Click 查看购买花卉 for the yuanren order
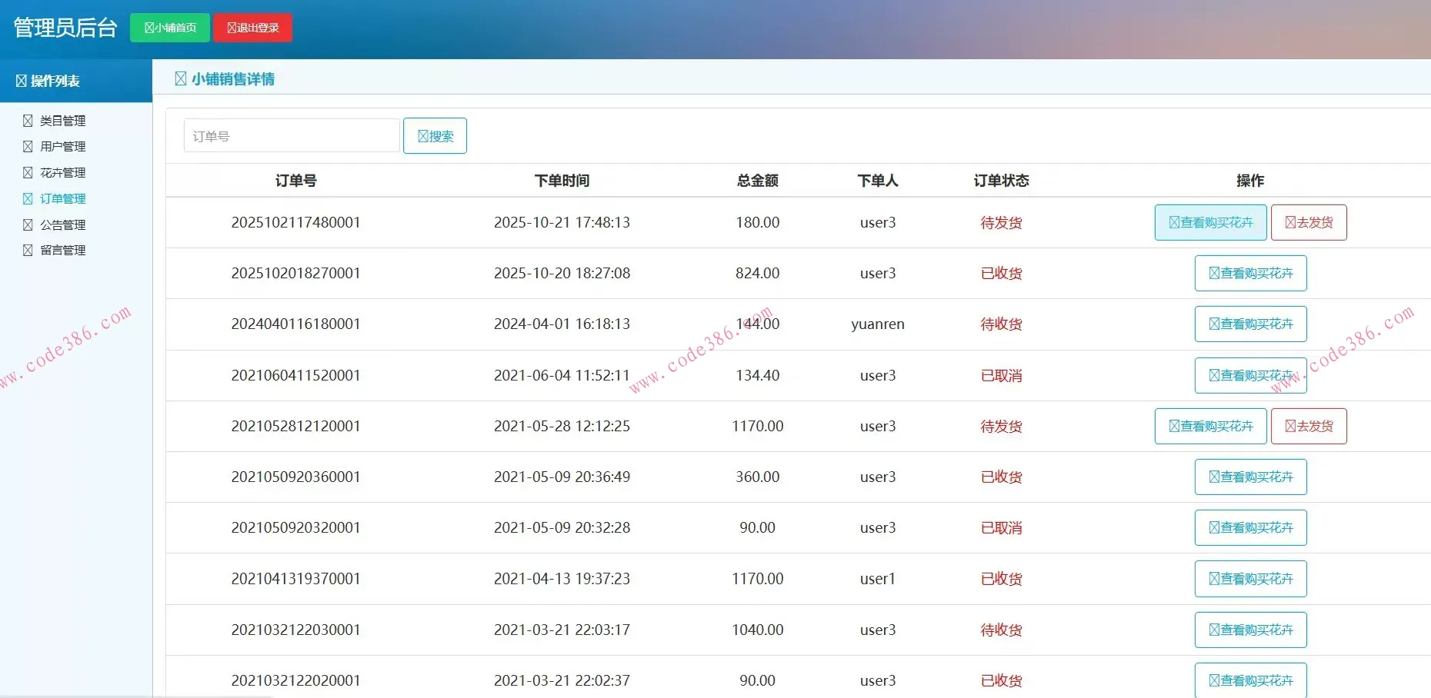This screenshot has height=698, width=1431. [x=1250, y=324]
